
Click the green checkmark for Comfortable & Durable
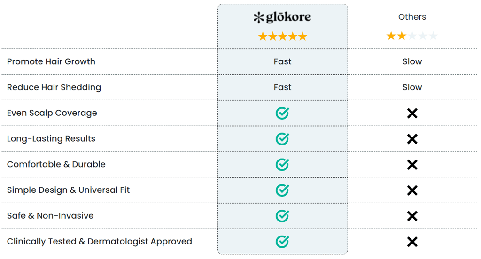pos(282,165)
